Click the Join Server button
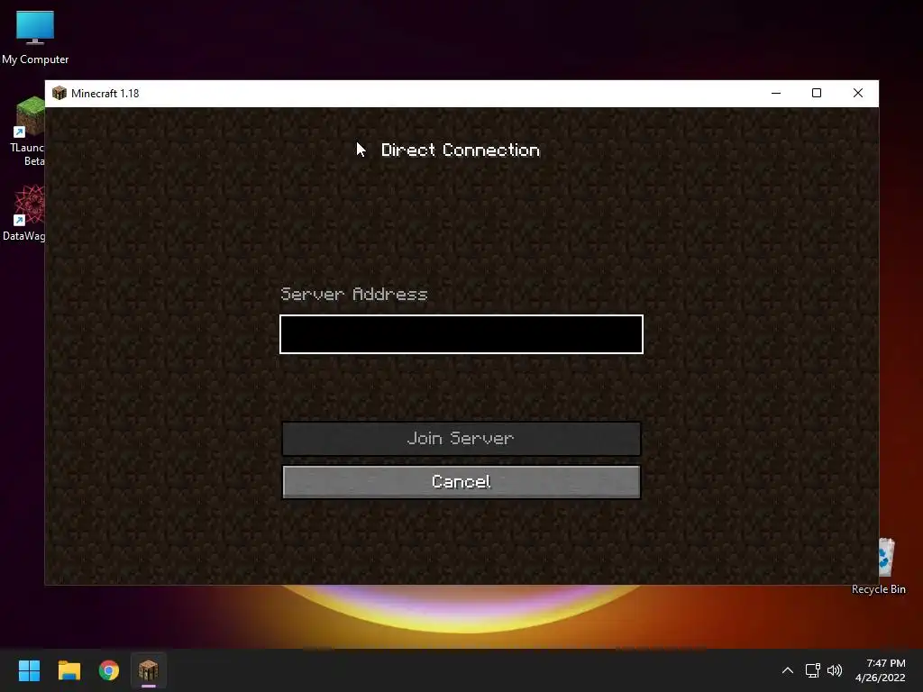The width and height of the screenshot is (923, 692). click(461, 439)
